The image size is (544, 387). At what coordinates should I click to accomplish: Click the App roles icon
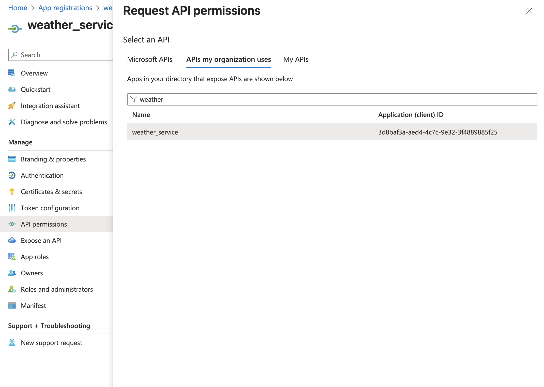pyautogui.click(x=12, y=257)
